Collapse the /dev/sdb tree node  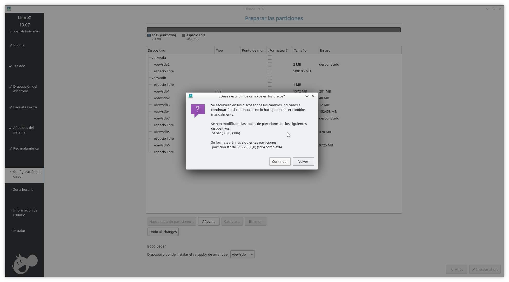click(150, 78)
